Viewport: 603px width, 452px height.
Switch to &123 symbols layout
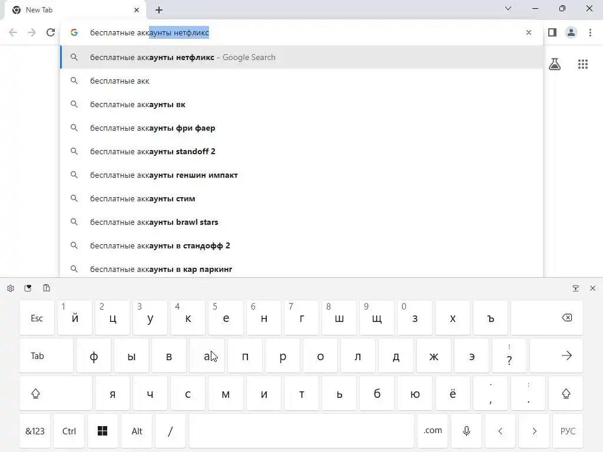[x=35, y=431]
